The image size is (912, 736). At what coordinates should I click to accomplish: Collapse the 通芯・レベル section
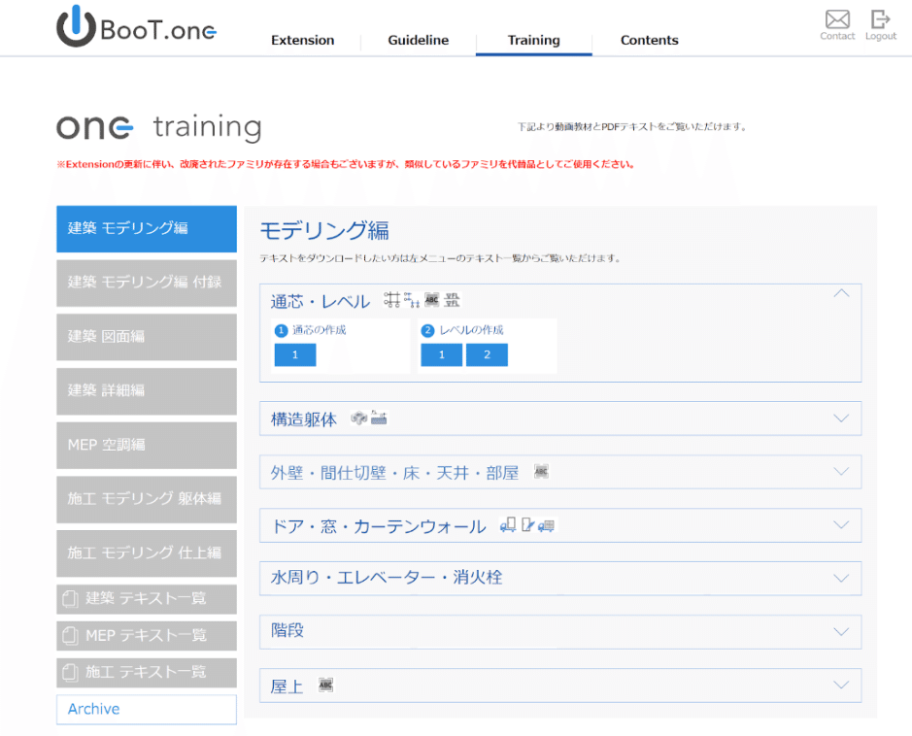[x=840, y=291]
